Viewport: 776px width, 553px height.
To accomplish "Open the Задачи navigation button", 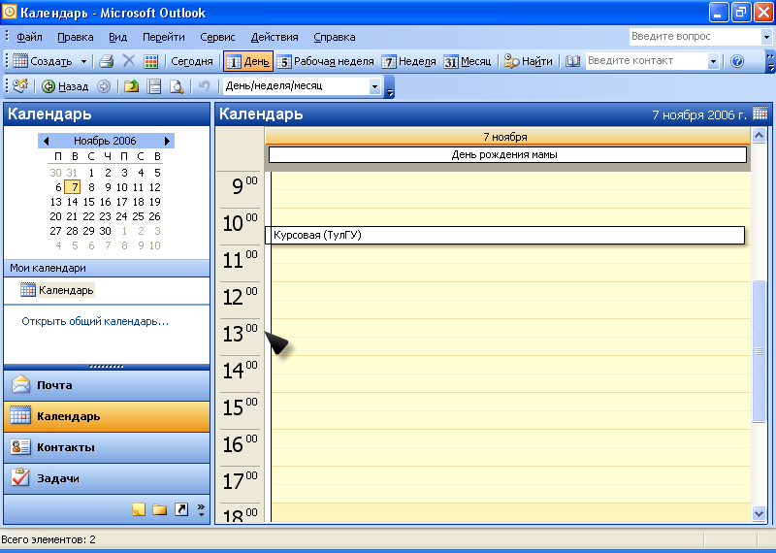I will pyautogui.click(x=107, y=478).
